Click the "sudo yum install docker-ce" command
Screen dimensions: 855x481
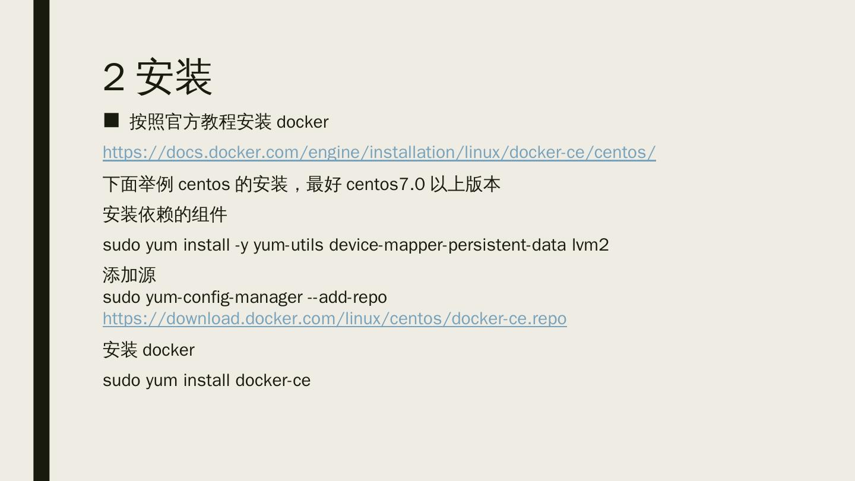[x=207, y=381]
